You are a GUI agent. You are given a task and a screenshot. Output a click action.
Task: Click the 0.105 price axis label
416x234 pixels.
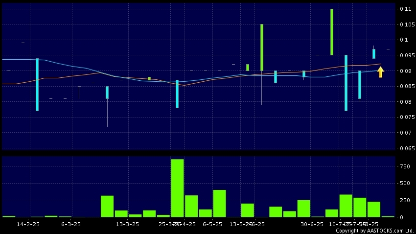(407, 24)
